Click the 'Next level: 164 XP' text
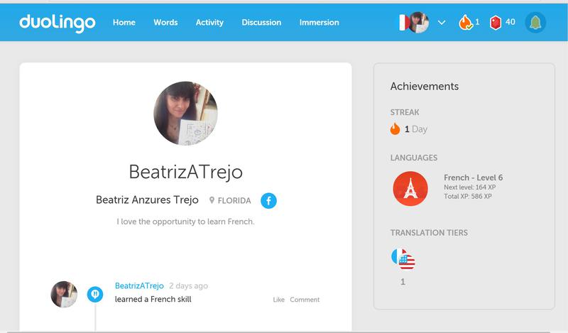Viewport: 568px width, 333px height. 470,187
